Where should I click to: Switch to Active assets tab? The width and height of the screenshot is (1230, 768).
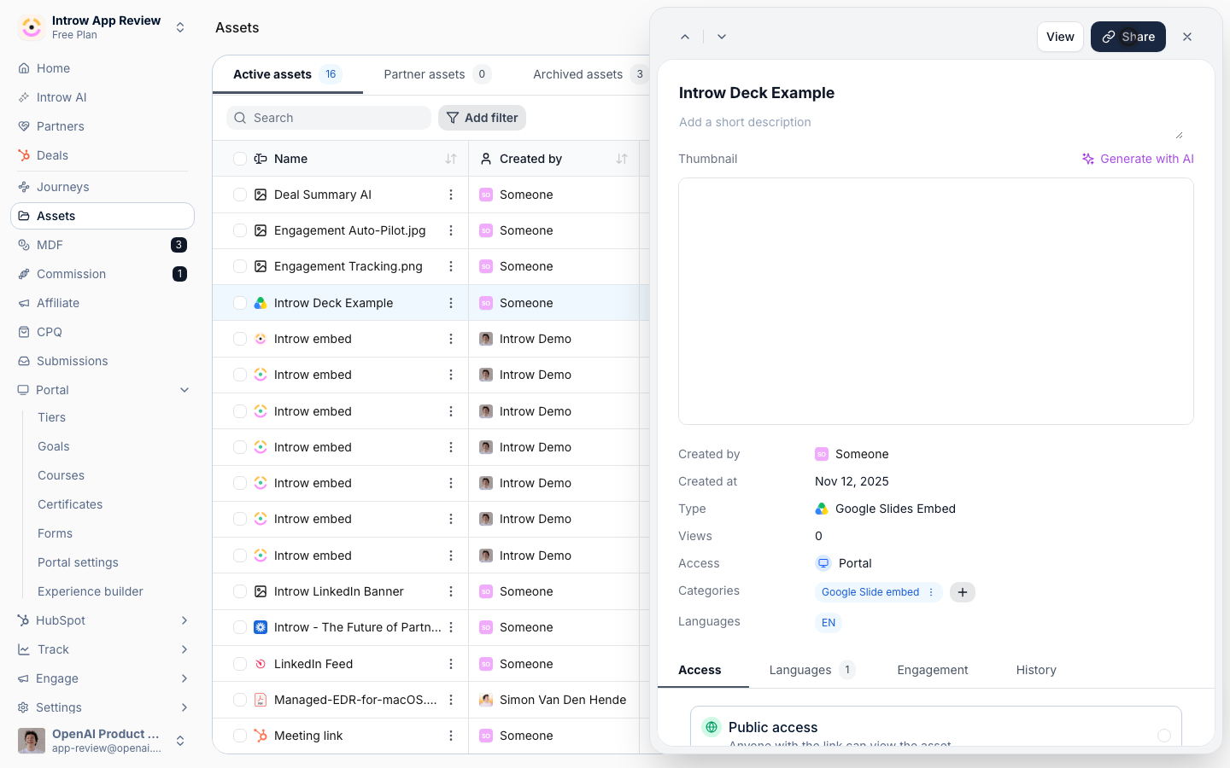288,74
